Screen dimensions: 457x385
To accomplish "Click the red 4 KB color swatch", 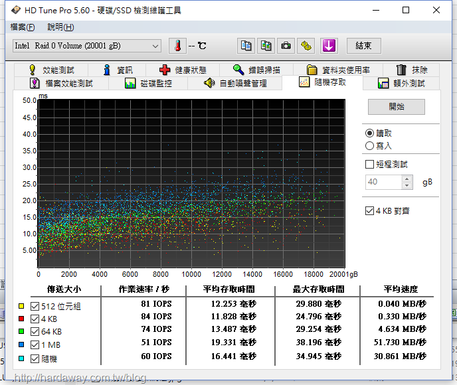I will (x=21, y=319).
